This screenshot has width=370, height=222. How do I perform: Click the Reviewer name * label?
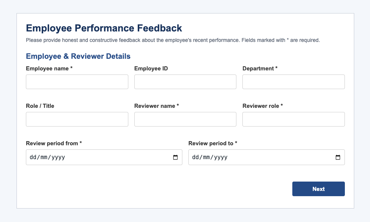(x=157, y=106)
